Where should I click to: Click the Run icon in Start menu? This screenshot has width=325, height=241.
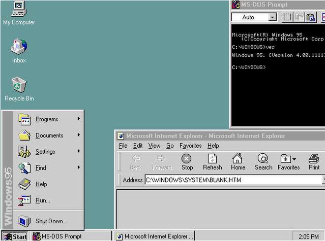24,200
